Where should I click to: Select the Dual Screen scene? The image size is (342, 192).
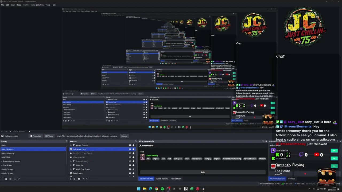point(33,165)
